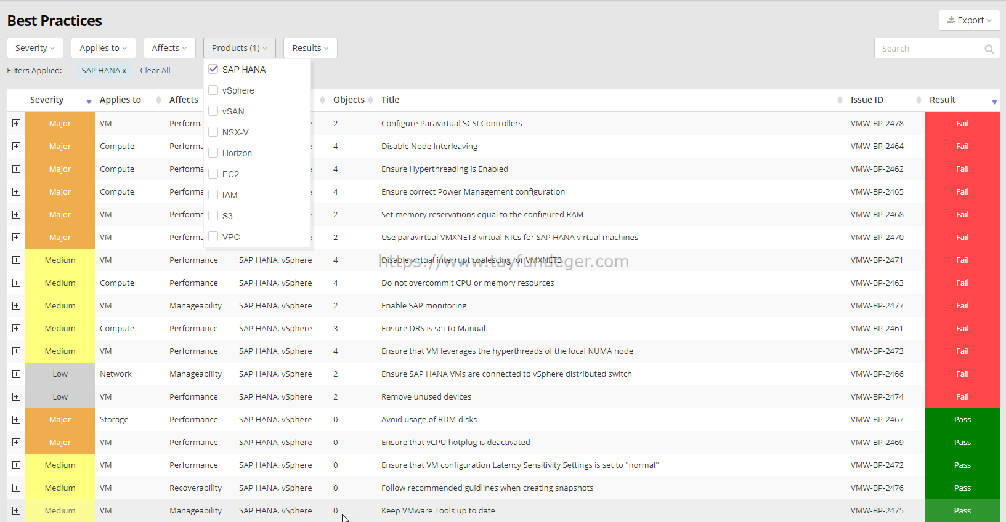Click the Title column sort arrows
Viewport: 1006px width, 522px height.
tap(840, 100)
